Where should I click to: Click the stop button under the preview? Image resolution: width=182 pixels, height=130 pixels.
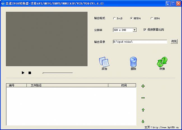[x=30, y=73]
